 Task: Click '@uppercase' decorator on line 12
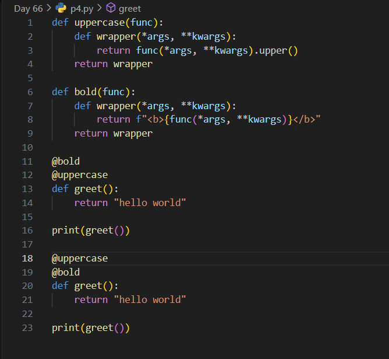coord(80,175)
